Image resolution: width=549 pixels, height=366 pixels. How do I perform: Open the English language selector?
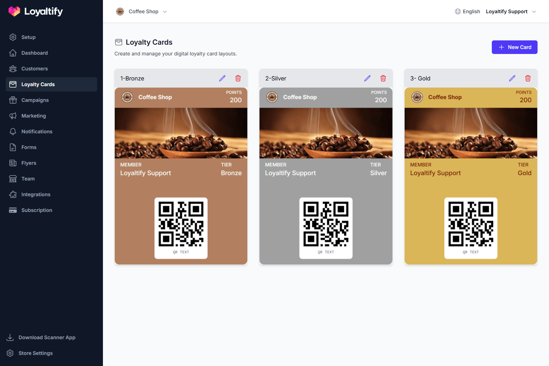468,11
